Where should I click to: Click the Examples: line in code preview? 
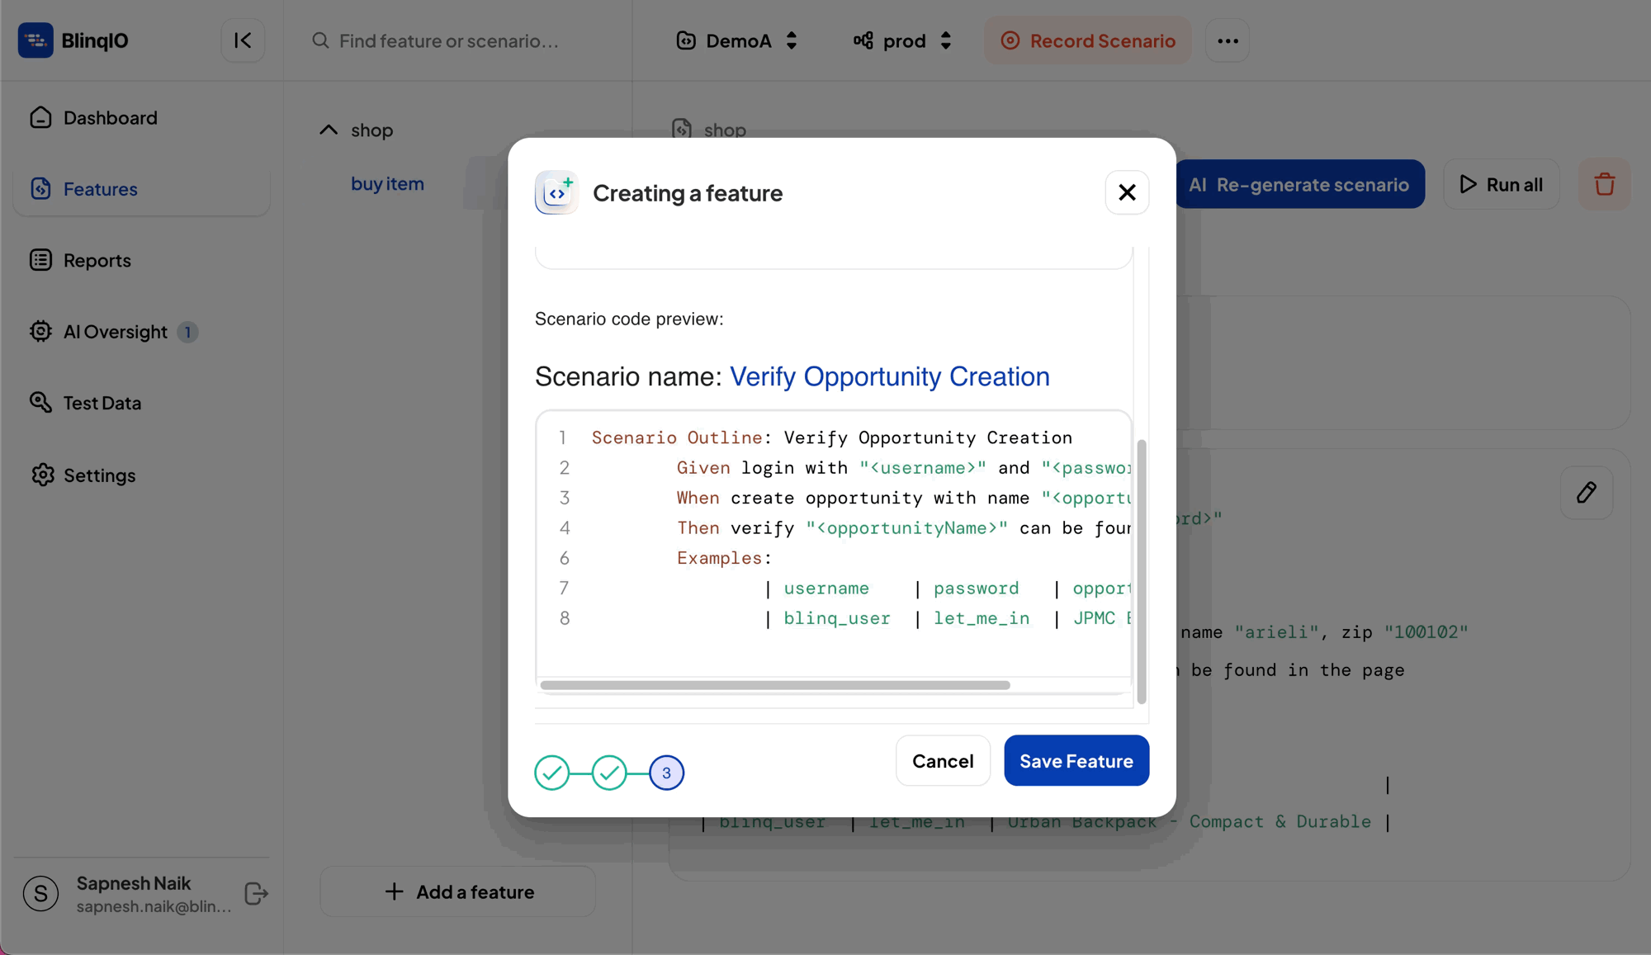tap(724, 558)
